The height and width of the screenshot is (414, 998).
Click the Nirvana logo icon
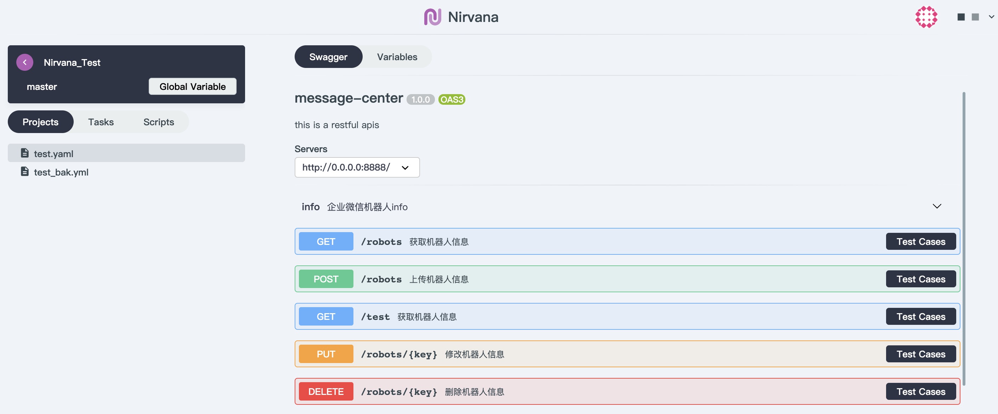tap(432, 17)
